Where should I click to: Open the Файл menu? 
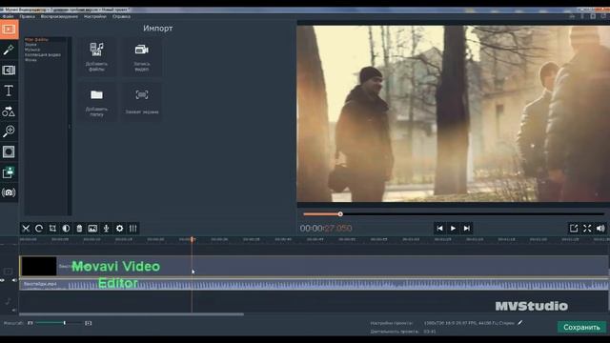(x=9, y=16)
